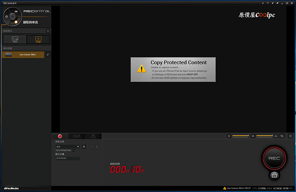Adjust the speaker volume slider
Viewport: 296px width, 192px height.
[265, 136]
